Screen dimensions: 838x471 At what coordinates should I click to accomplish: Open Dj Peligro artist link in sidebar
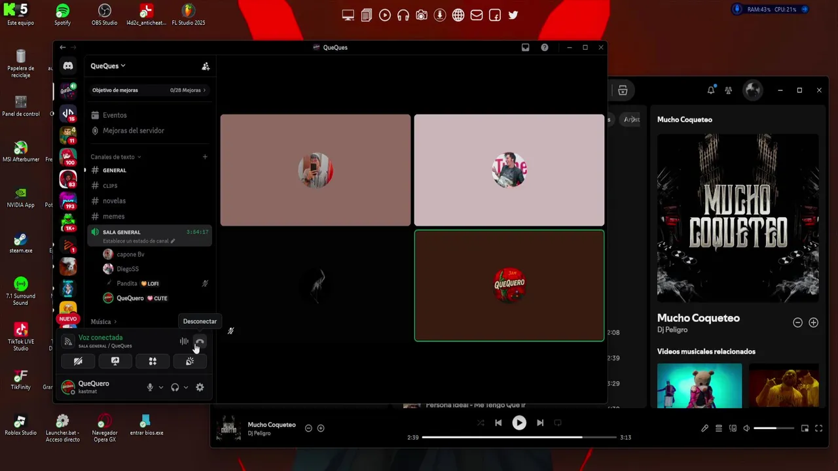tap(672, 330)
